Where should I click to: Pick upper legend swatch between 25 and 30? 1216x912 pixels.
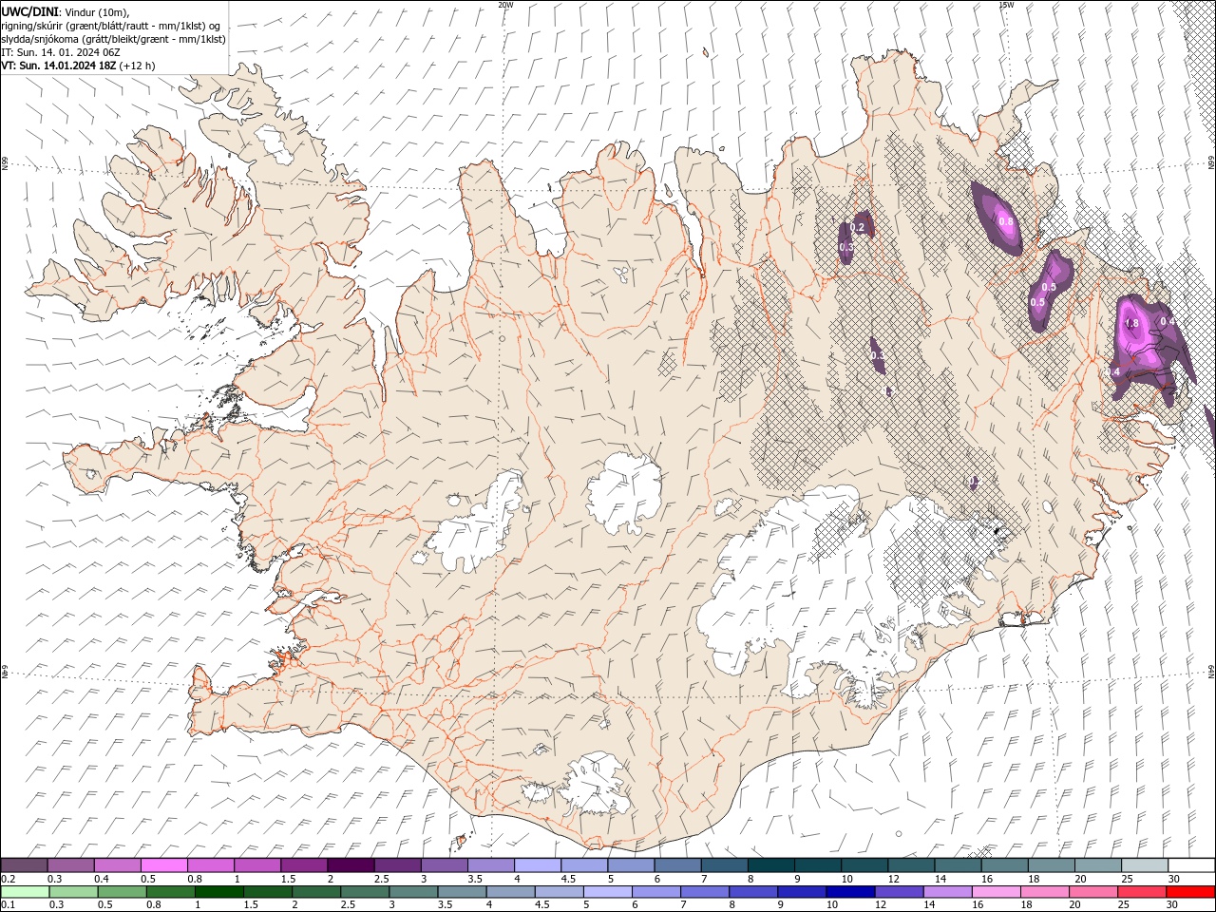pyautogui.click(x=1144, y=865)
